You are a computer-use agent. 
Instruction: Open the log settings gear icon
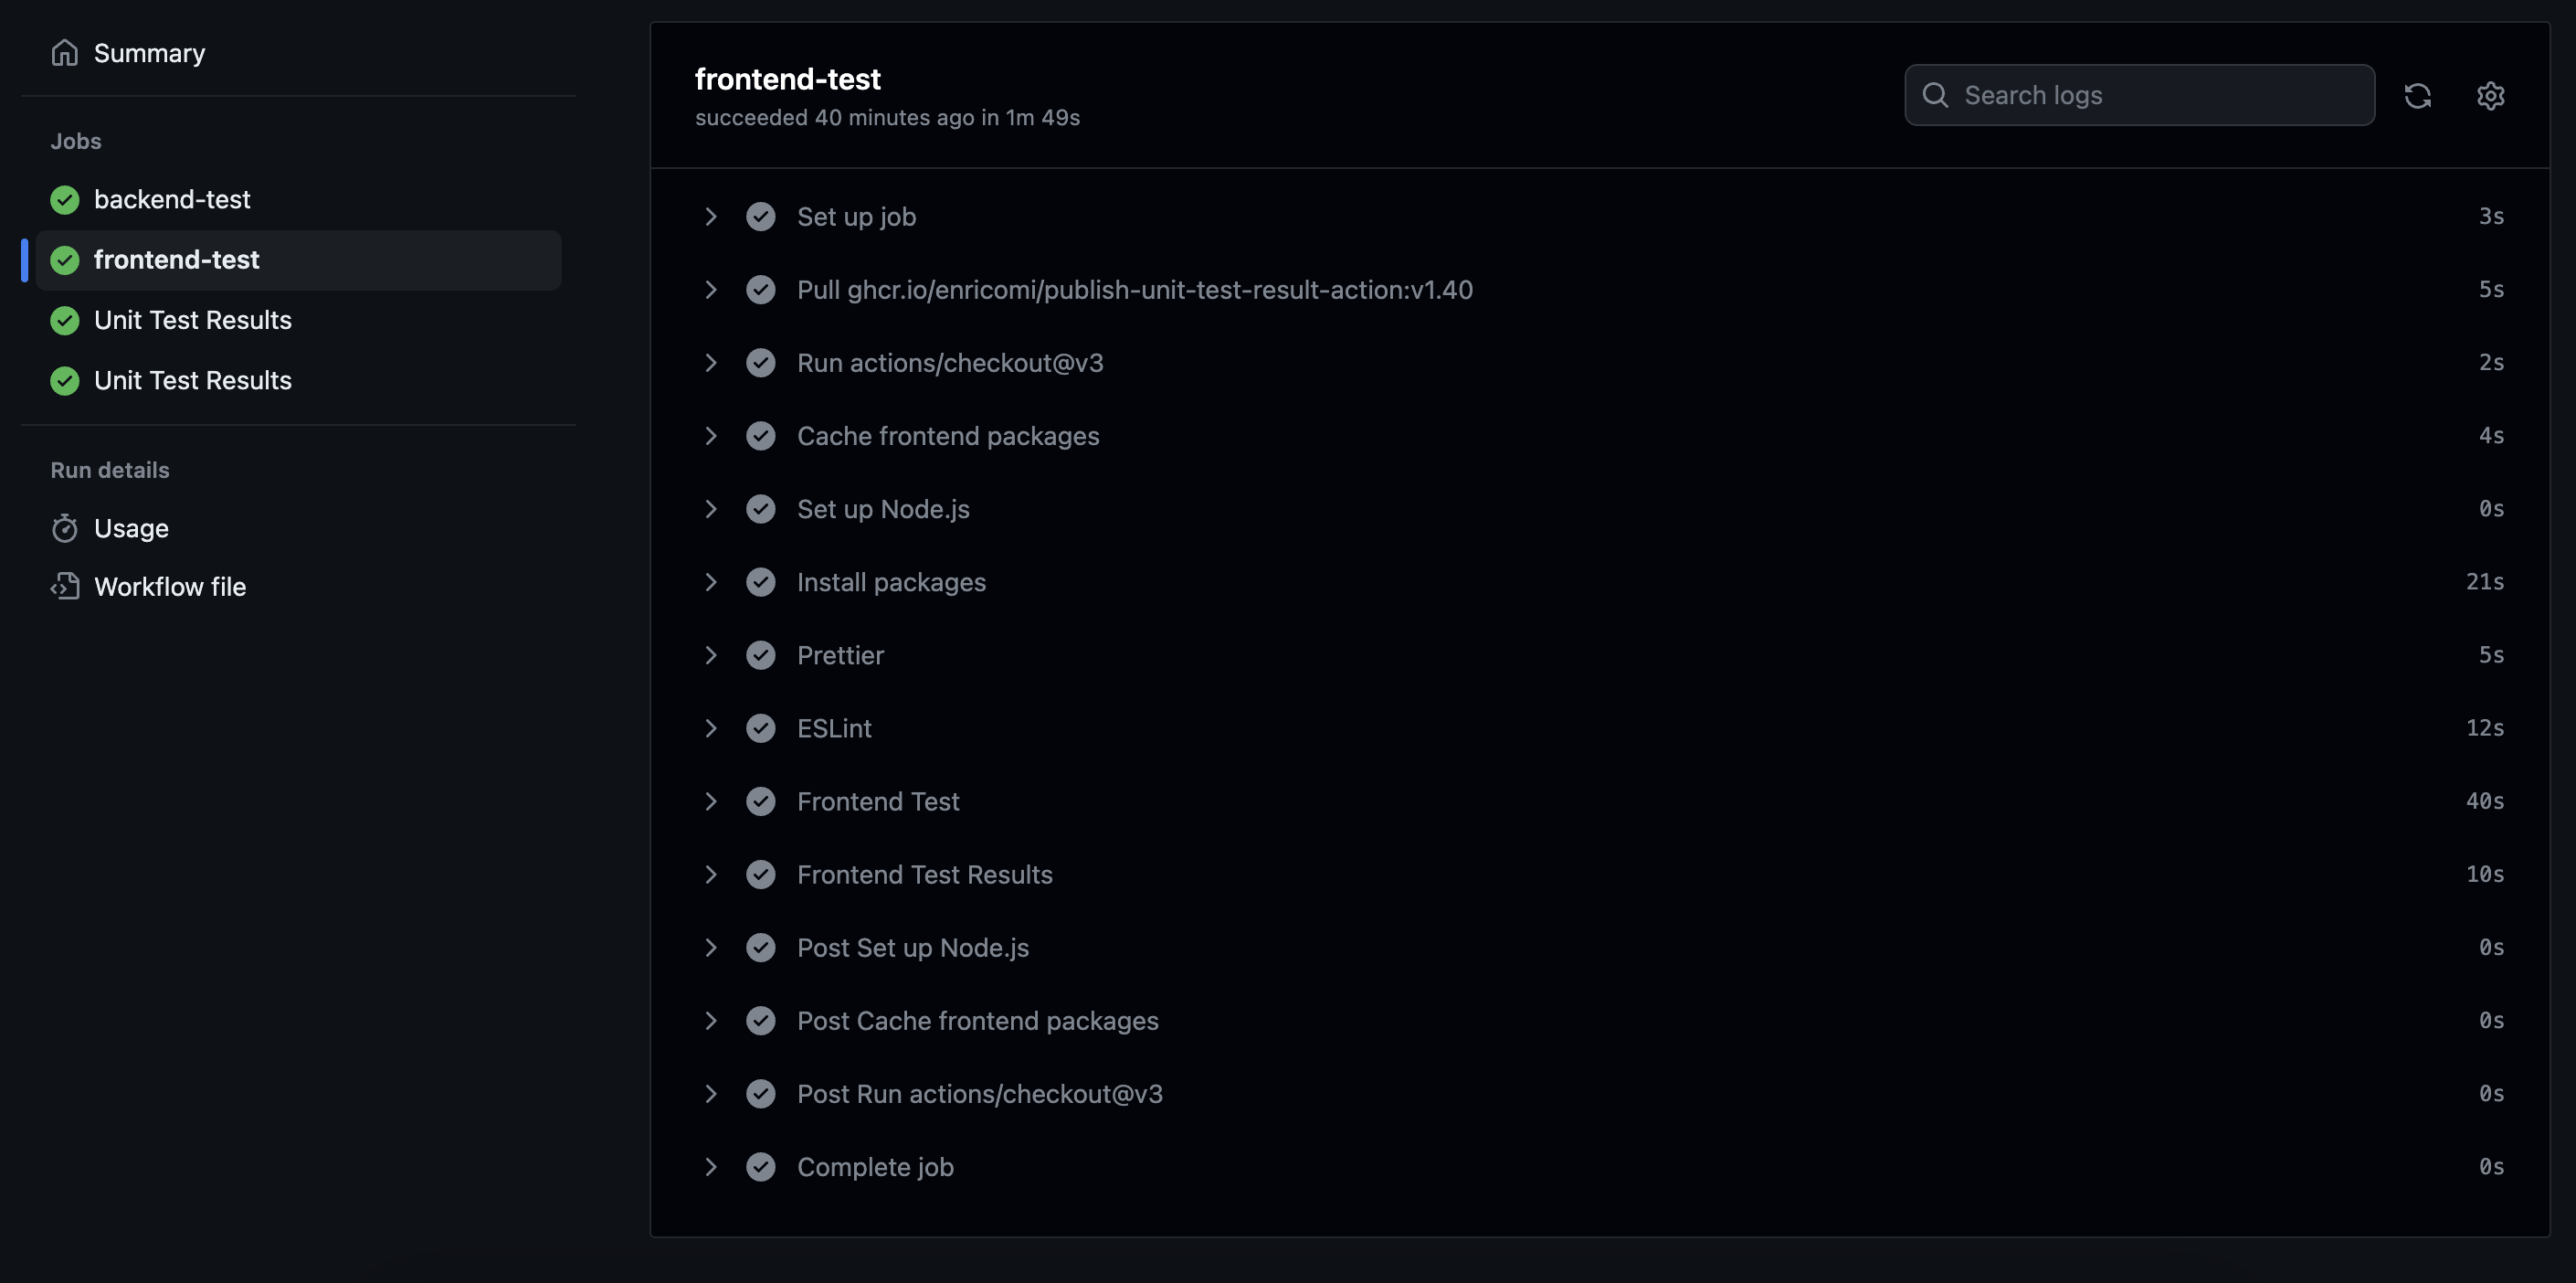[2490, 96]
